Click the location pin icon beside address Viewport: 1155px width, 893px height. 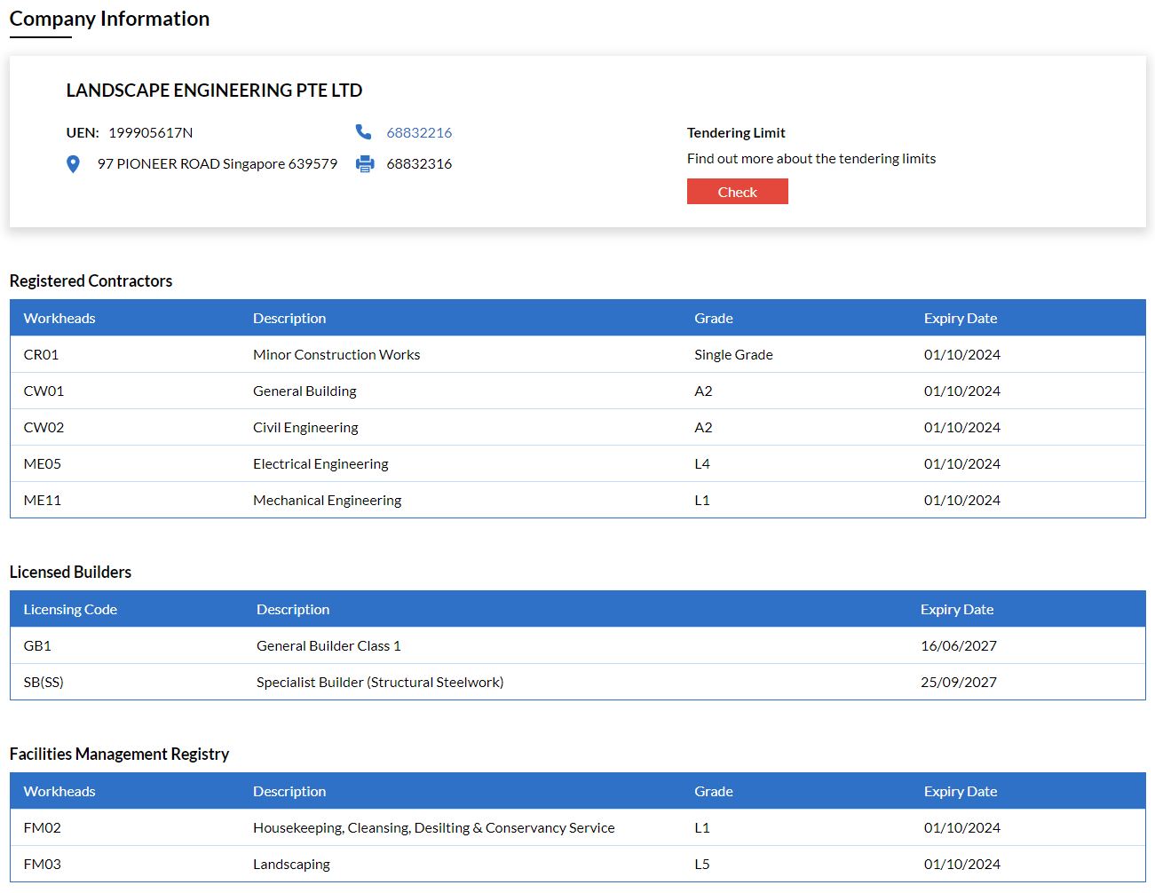(74, 164)
